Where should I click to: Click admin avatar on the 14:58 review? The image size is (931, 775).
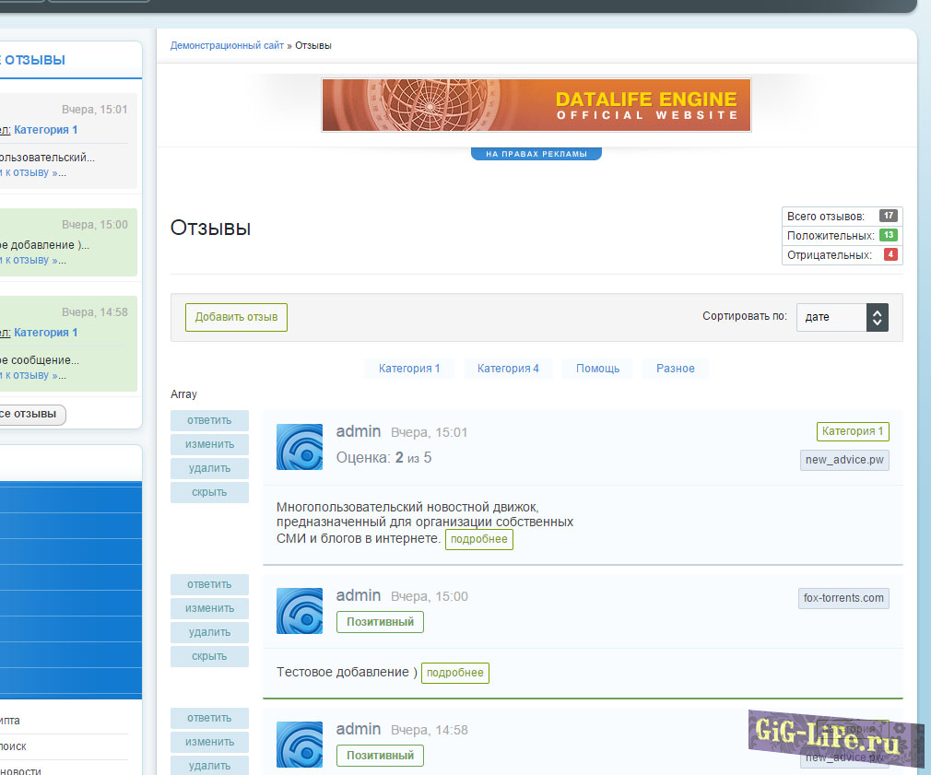300,745
